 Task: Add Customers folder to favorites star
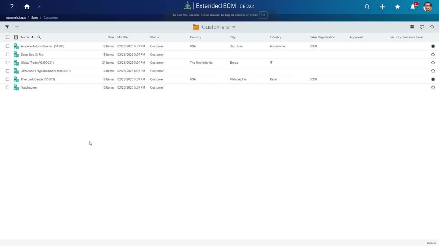[432, 27]
